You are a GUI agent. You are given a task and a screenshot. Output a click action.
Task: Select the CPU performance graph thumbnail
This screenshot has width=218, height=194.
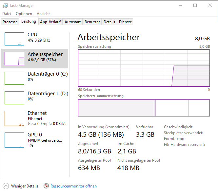[14, 39]
